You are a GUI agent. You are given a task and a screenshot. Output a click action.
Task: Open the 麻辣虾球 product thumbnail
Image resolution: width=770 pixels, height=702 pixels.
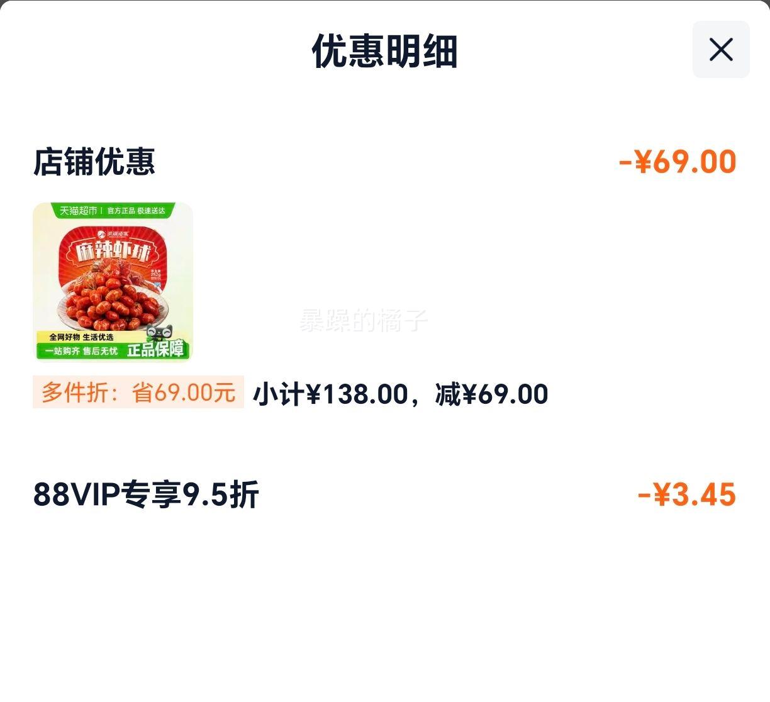click(113, 282)
